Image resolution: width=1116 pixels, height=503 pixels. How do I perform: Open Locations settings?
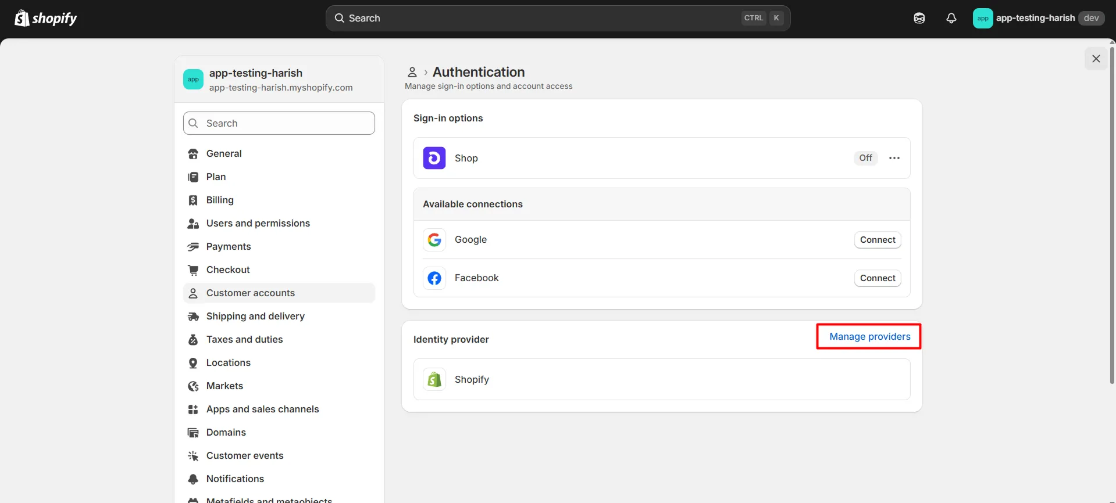coord(279,362)
